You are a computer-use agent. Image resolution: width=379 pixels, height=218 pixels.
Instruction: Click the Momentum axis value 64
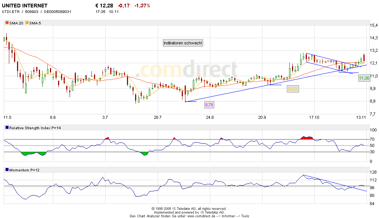(x=372, y=204)
